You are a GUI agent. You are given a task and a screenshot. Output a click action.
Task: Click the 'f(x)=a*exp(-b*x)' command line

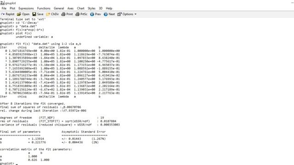tap(30, 30)
